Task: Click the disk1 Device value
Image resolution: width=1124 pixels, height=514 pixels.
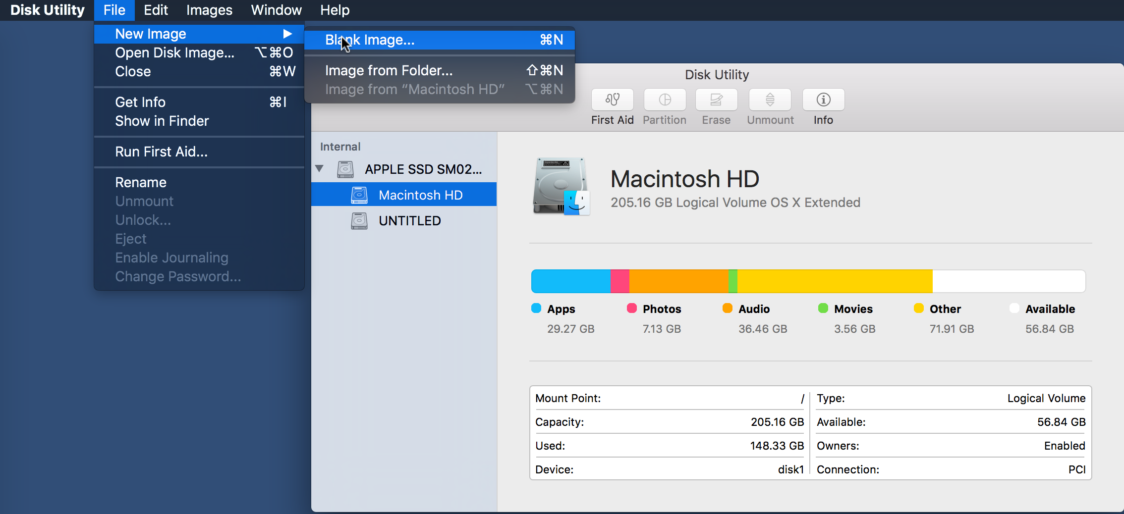Action: tap(791, 469)
